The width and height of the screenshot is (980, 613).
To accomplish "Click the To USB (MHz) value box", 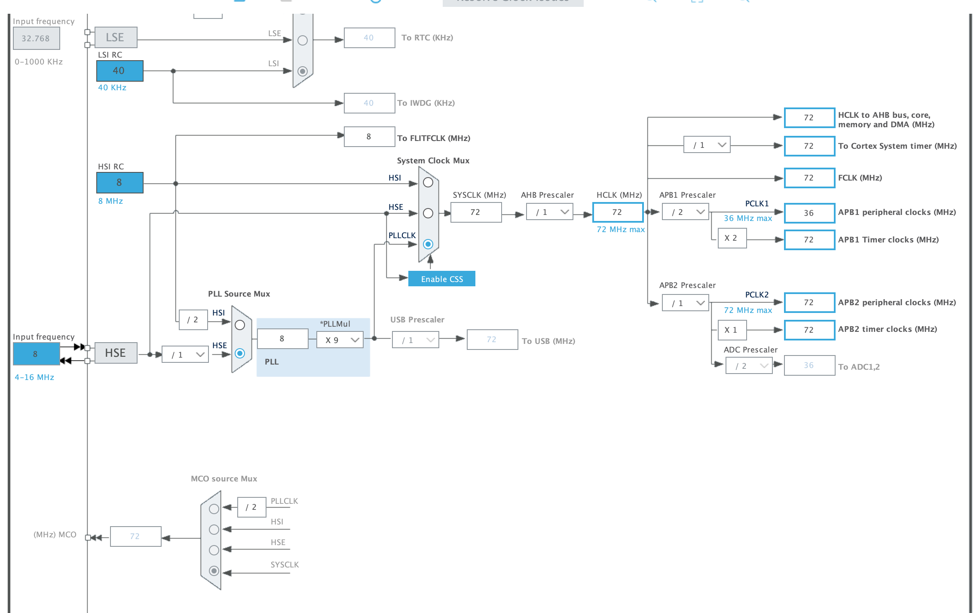I will click(493, 340).
